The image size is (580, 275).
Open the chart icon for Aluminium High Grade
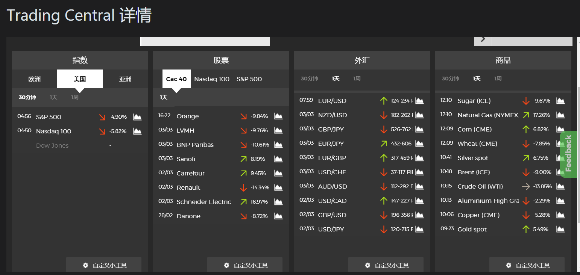tap(560, 201)
